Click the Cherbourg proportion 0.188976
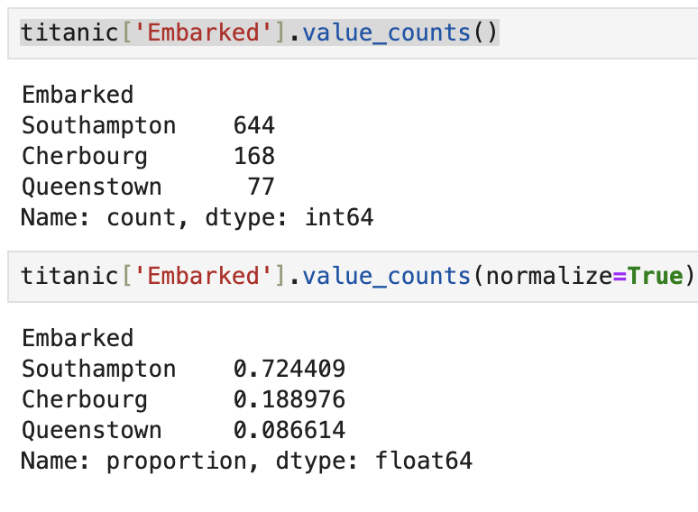698x512 pixels. coord(289,399)
